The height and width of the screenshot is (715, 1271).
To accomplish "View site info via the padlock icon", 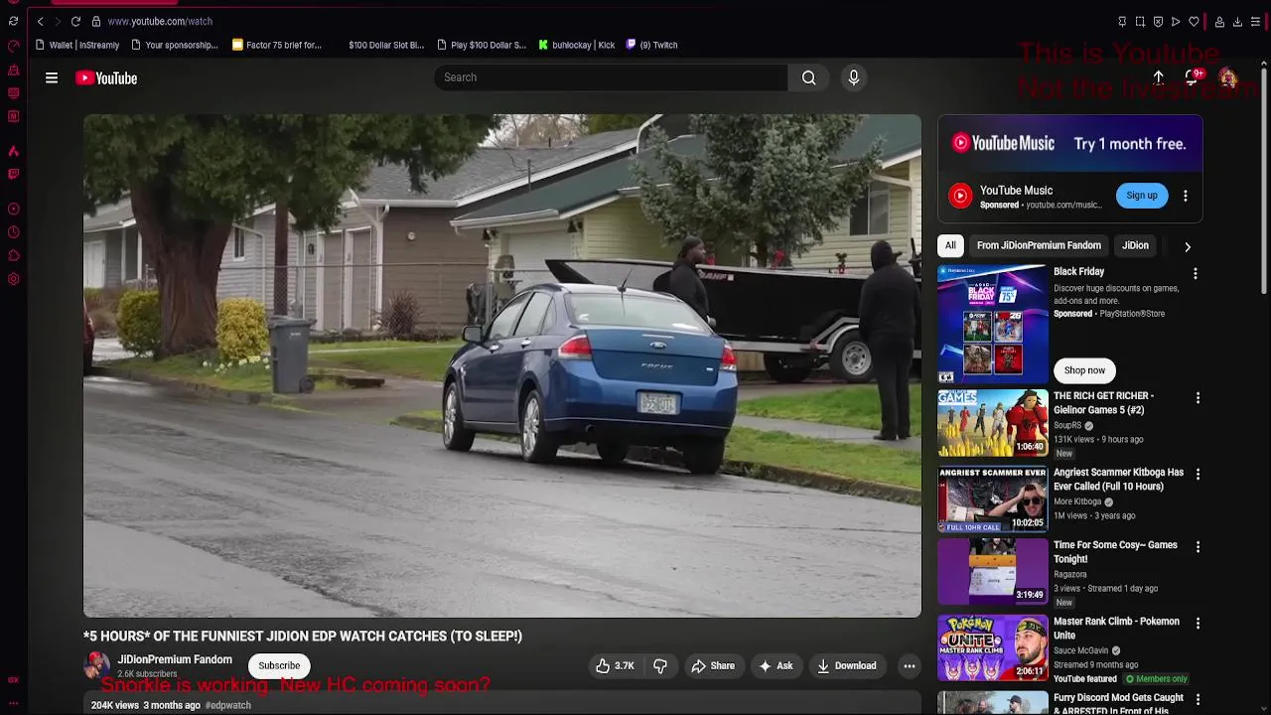I will pyautogui.click(x=96, y=21).
